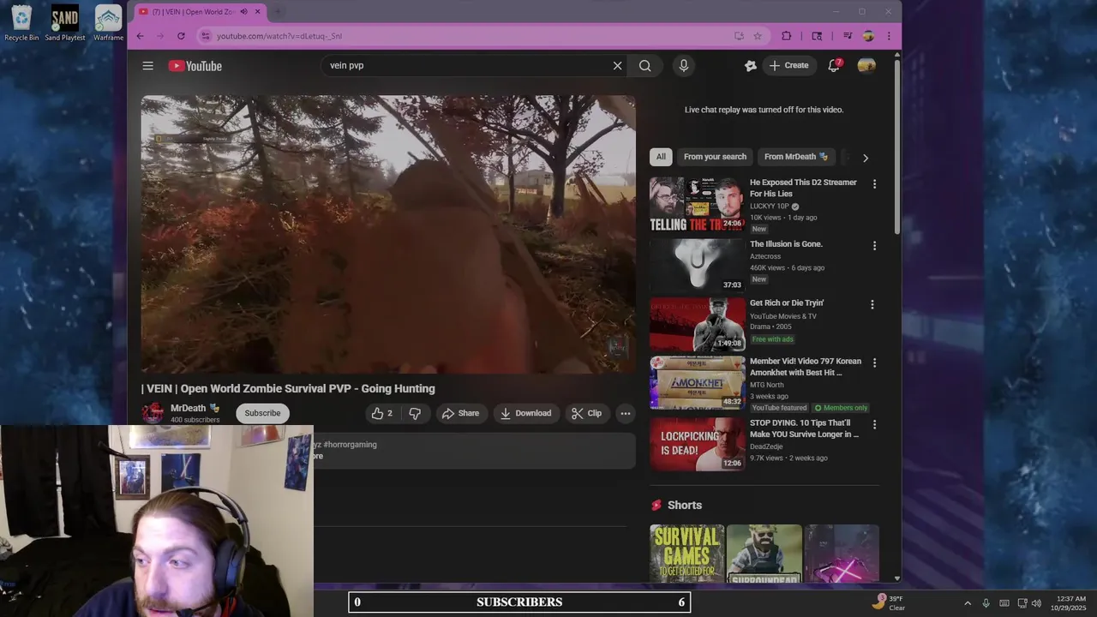Switch to the VEIN YouTube browser tab
The image size is (1097, 617).
192,12
